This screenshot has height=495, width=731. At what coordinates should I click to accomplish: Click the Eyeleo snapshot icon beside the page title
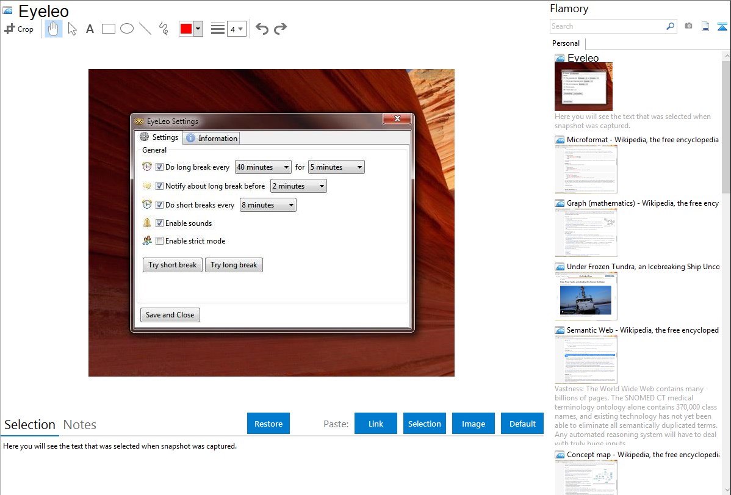click(7, 10)
